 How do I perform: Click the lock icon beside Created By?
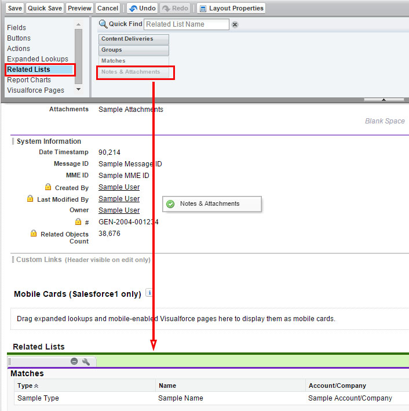(x=48, y=187)
